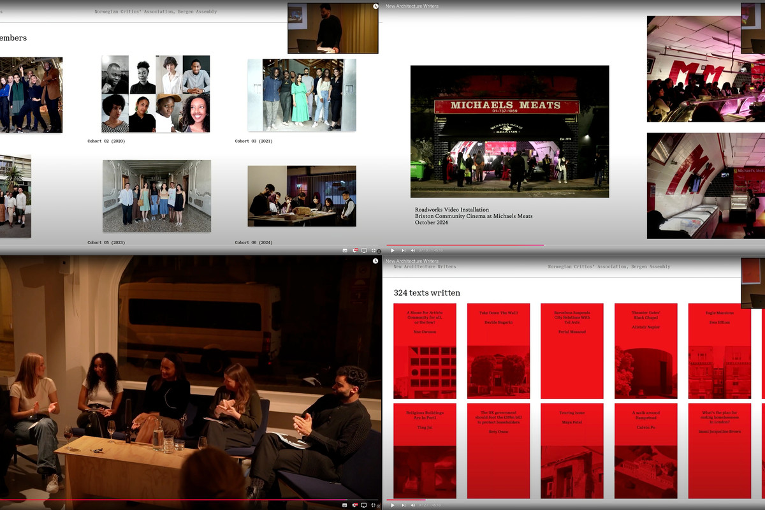Image resolution: width=765 pixels, height=510 pixels.
Task: Cast the cohort members video to a screen
Action: point(364,251)
